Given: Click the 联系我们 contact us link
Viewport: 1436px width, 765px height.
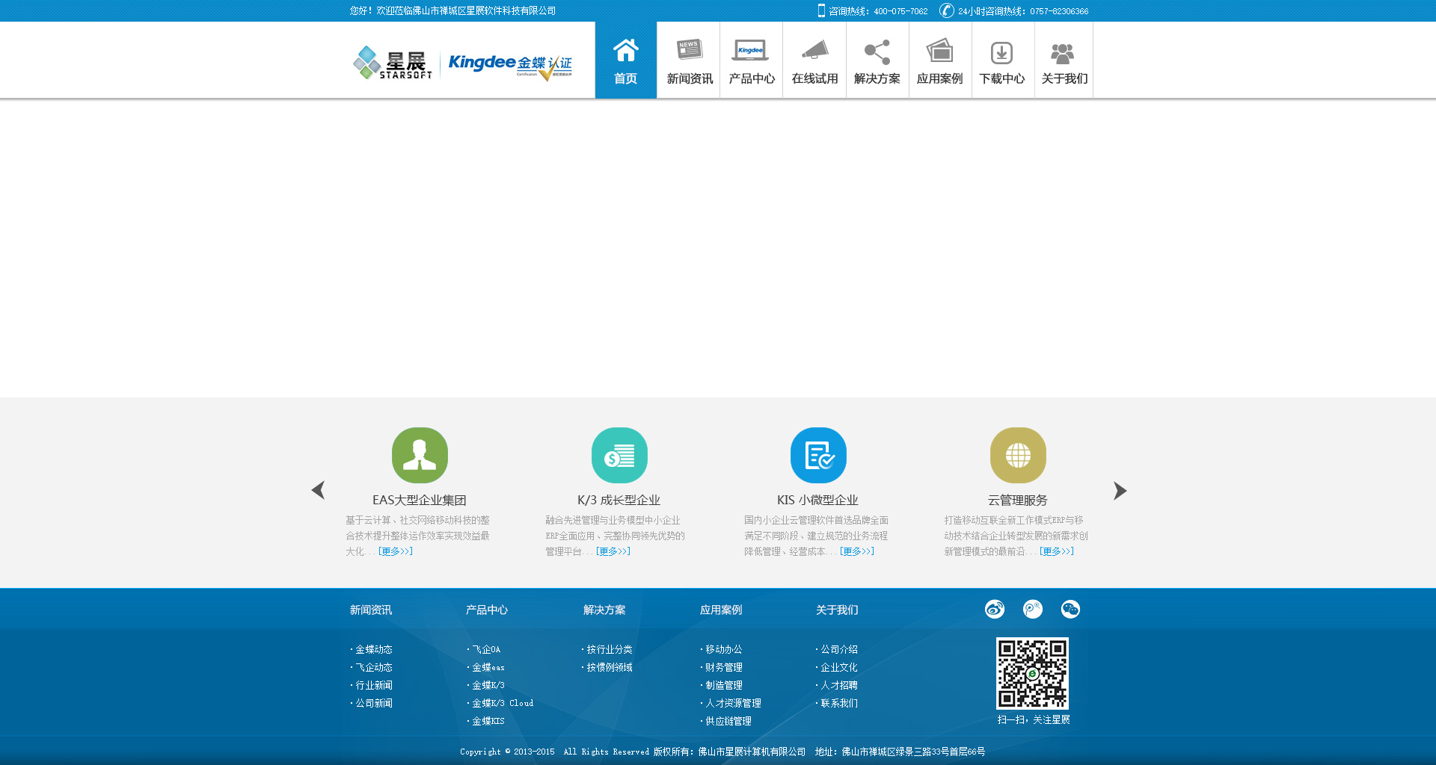Looking at the screenshot, I should (x=839, y=703).
